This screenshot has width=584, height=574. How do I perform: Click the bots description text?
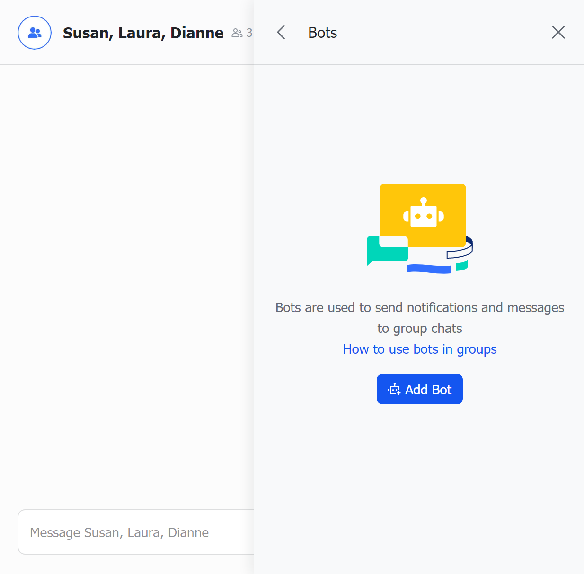tap(419, 318)
